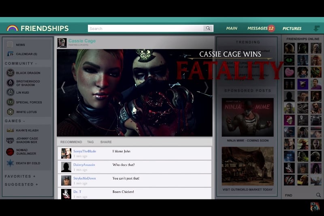Screen dimensions: 324x216
Task: Click DaintyAssassin's silhouette avatar
Action: [66, 167]
